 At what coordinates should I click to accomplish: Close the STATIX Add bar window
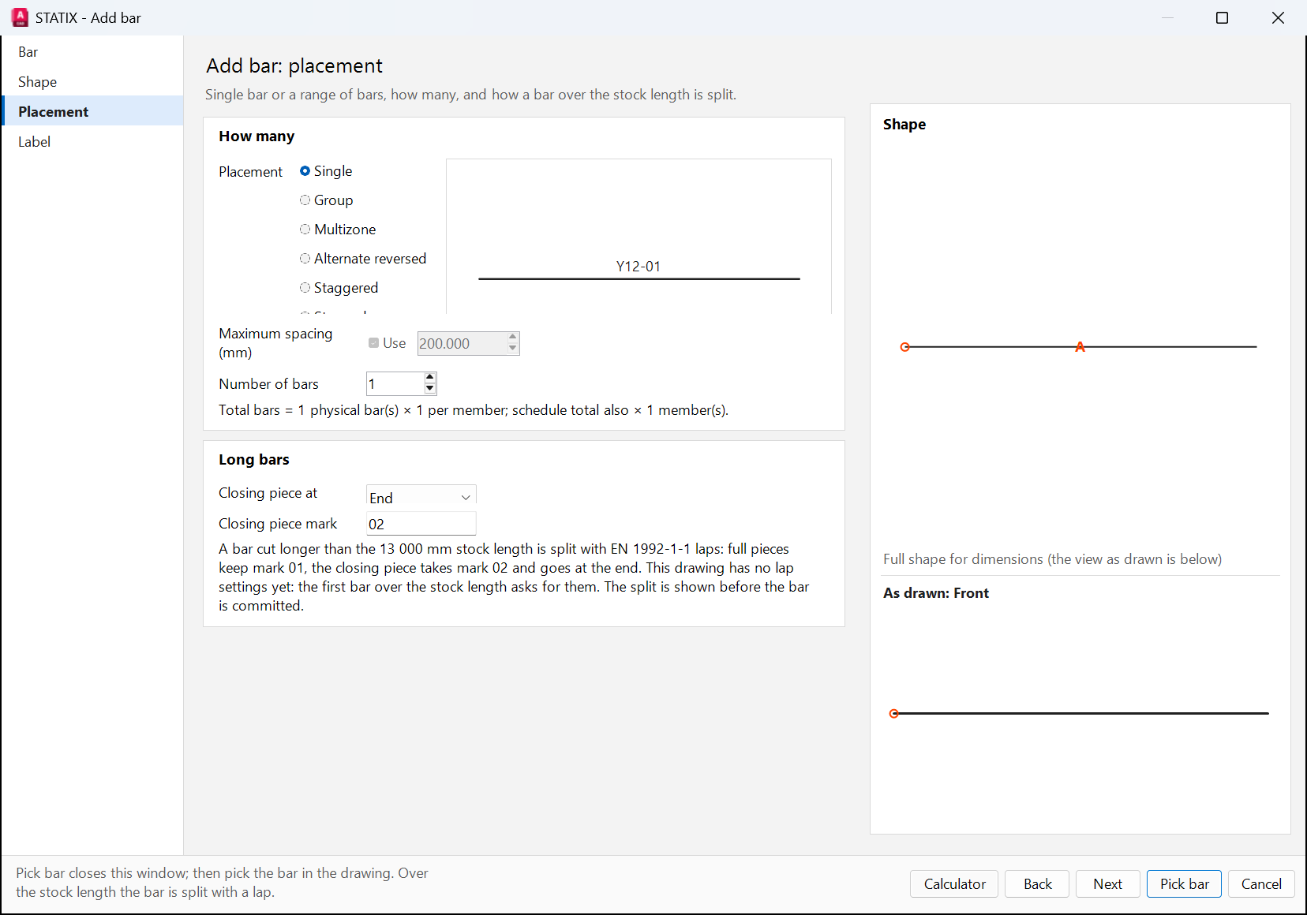[x=1278, y=17]
